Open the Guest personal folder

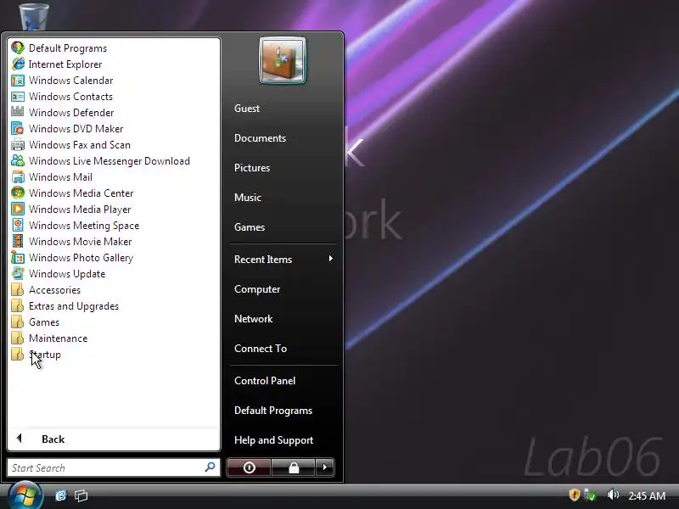[247, 109]
